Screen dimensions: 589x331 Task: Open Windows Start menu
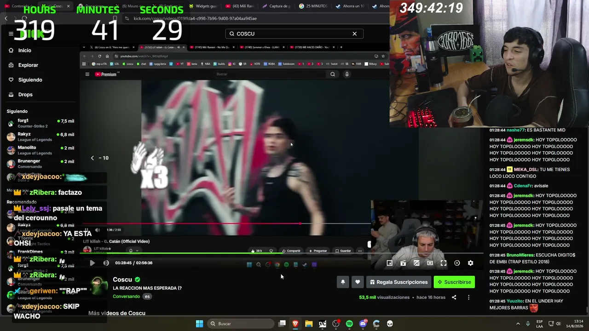(x=199, y=324)
